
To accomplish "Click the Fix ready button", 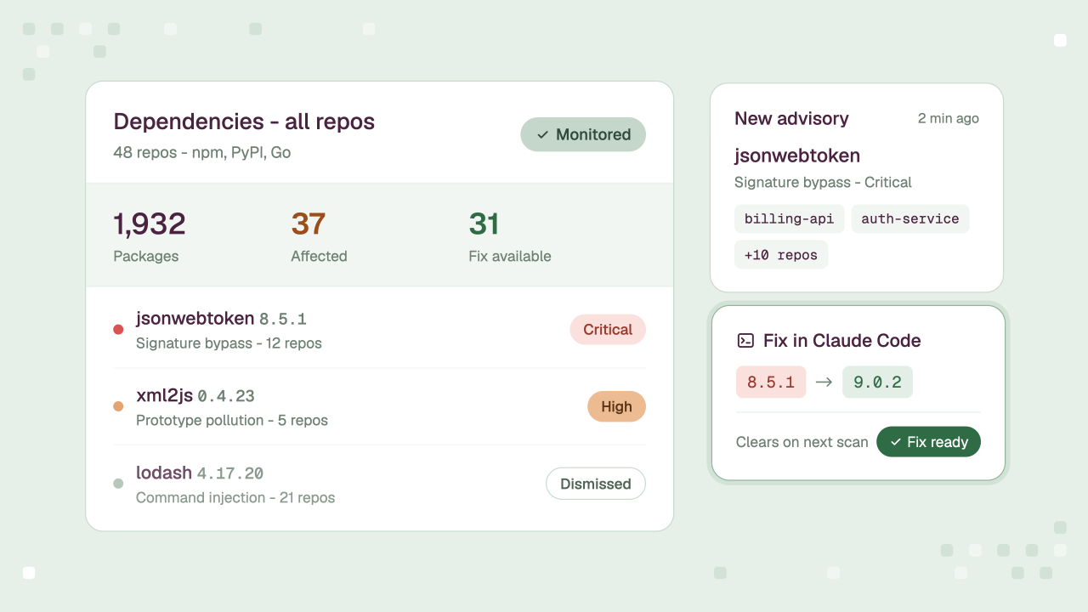I will coord(928,442).
